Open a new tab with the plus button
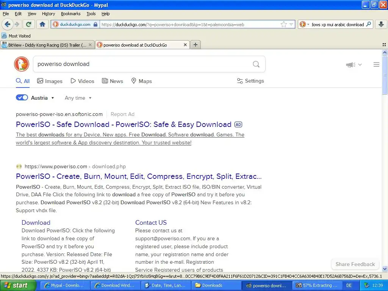 [196, 45]
